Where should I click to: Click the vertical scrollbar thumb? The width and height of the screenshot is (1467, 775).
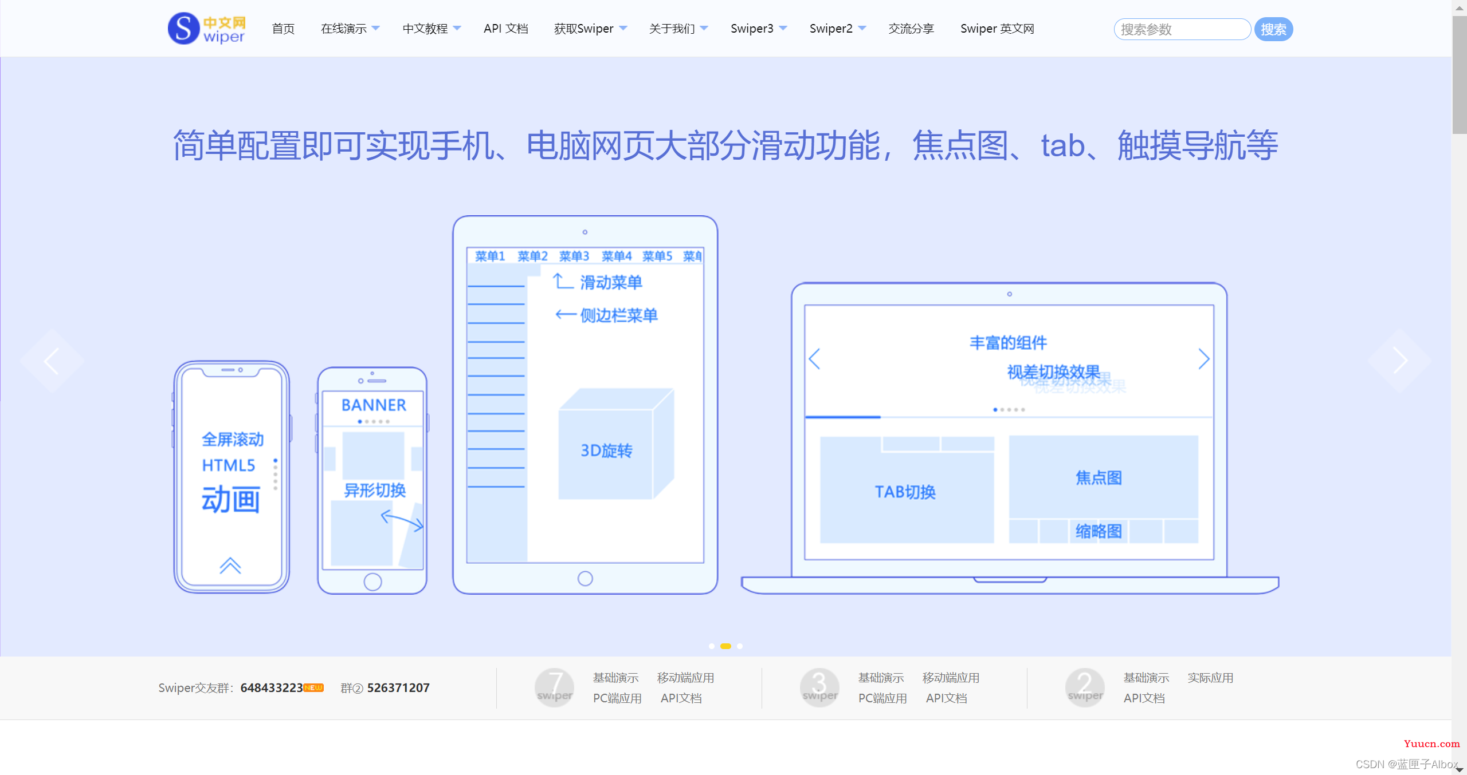[x=1460, y=75]
